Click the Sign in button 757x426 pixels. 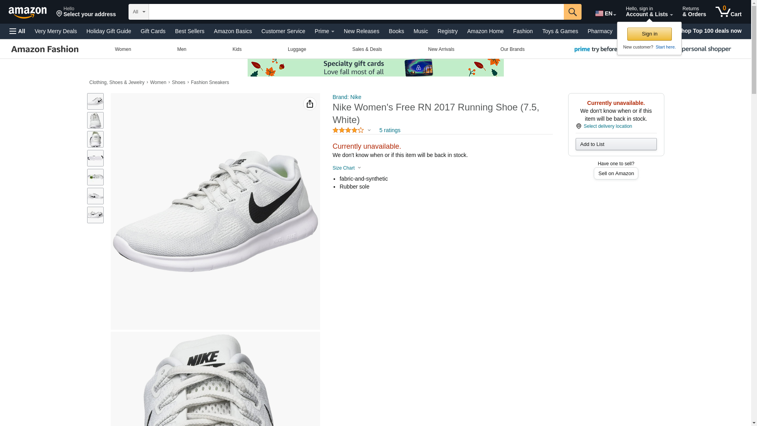tap(649, 34)
